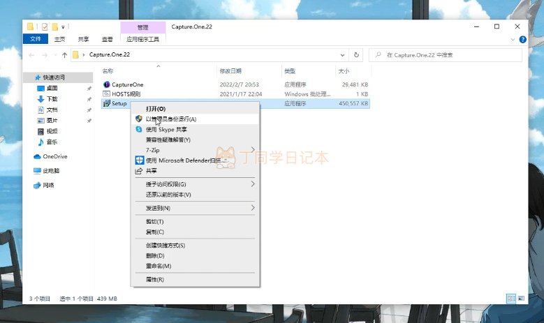Refresh the folder view
This screenshot has height=323, width=544.
[356, 54]
